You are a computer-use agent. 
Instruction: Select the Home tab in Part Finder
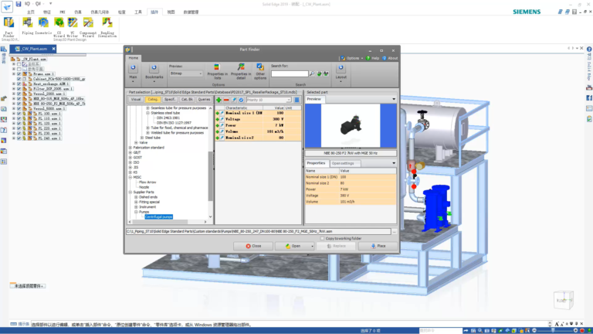133,58
